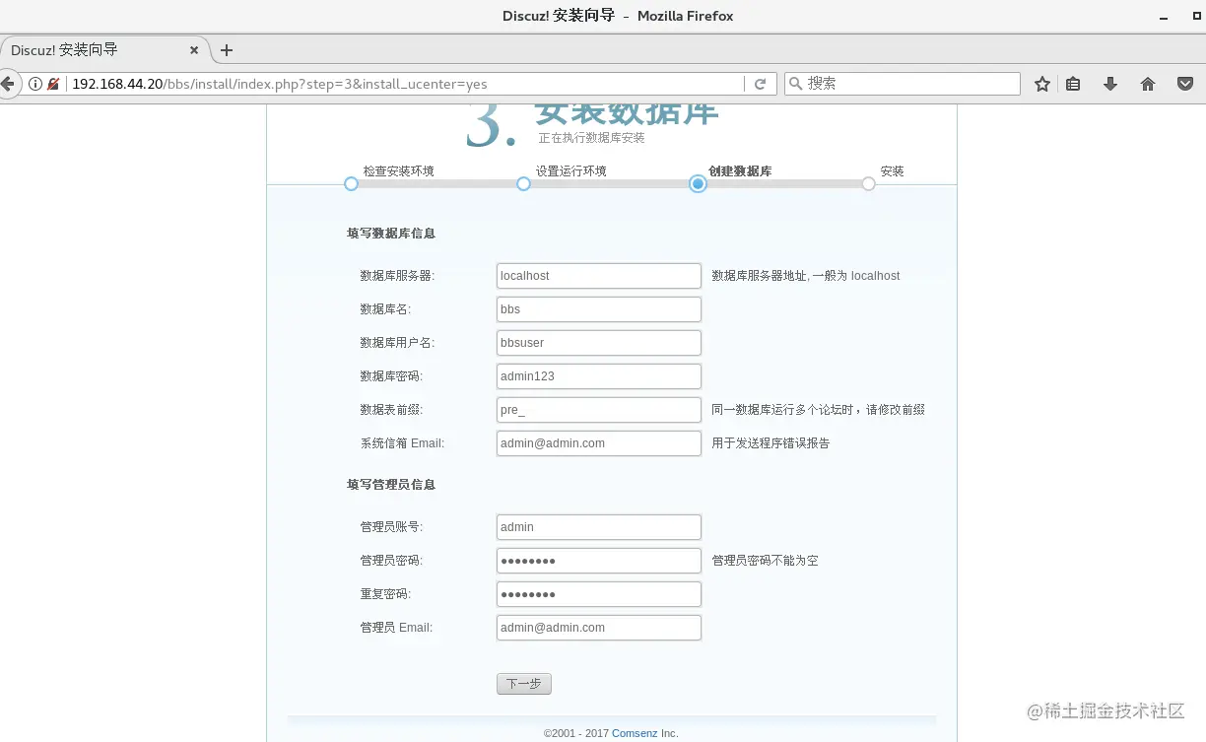The image size is (1206, 742).
Task: Click the browser Back arrow button
Action: [7, 84]
